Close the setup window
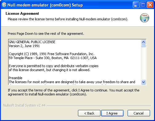 (x=150, y=5)
